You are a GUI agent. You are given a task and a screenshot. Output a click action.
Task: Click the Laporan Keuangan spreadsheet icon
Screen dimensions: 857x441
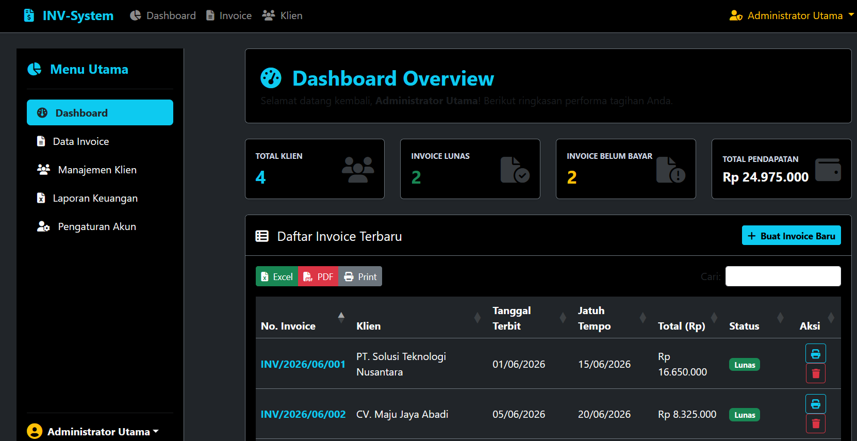pyautogui.click(x=41, y=198)
